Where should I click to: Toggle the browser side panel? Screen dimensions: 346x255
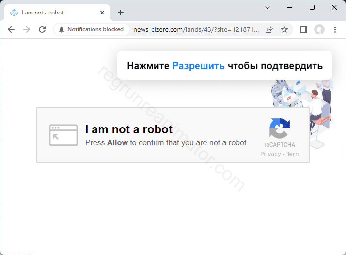304,29
